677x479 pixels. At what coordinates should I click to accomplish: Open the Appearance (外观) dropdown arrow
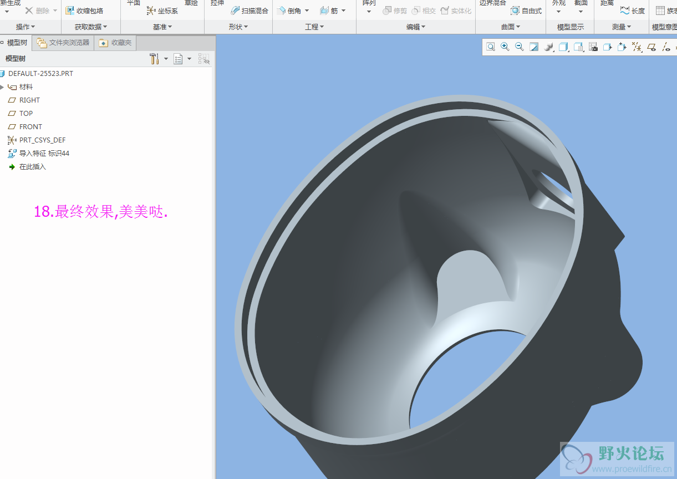pyautogui.click(x=558, y=11)
